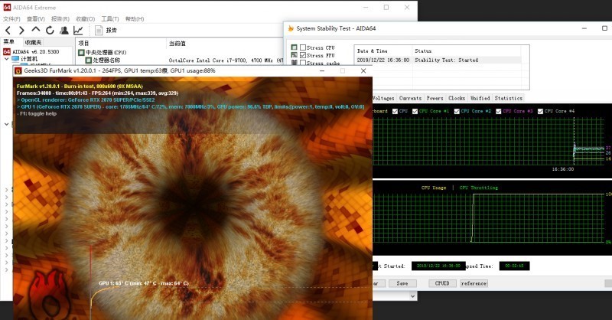Click the CPUID button
Image resolution: width=612 pixels, height=320 pixels.
[441, 283]
